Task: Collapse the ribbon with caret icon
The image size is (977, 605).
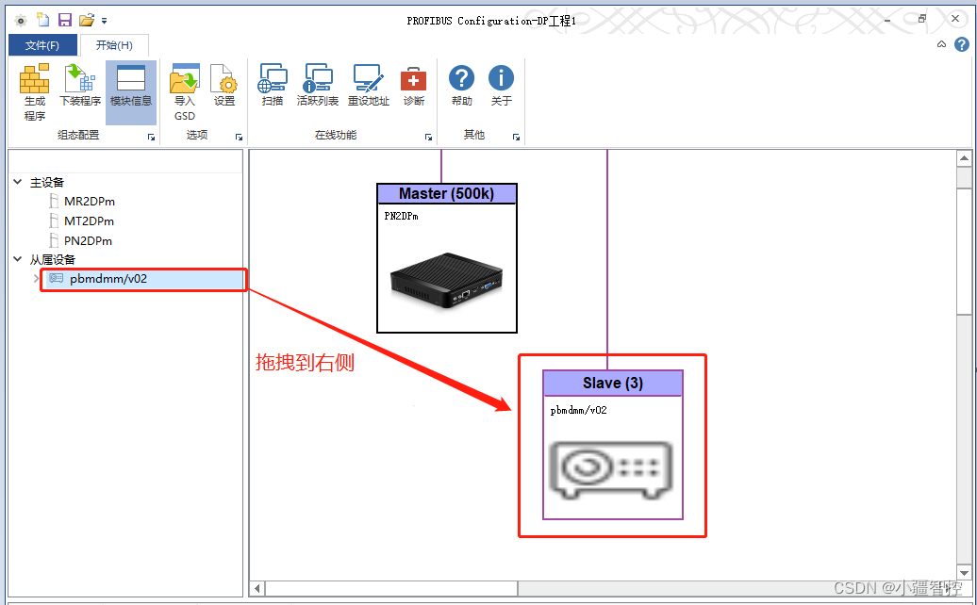Action: [x=941, y=44]
